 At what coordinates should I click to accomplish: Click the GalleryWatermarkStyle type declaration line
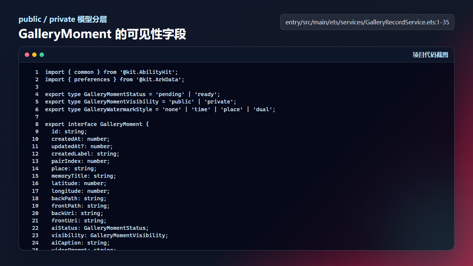[x=160, y=109]
